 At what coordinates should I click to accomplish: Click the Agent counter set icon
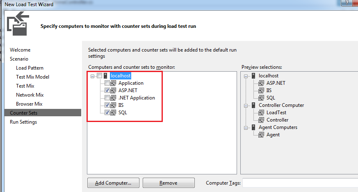(x=261, y=135)
